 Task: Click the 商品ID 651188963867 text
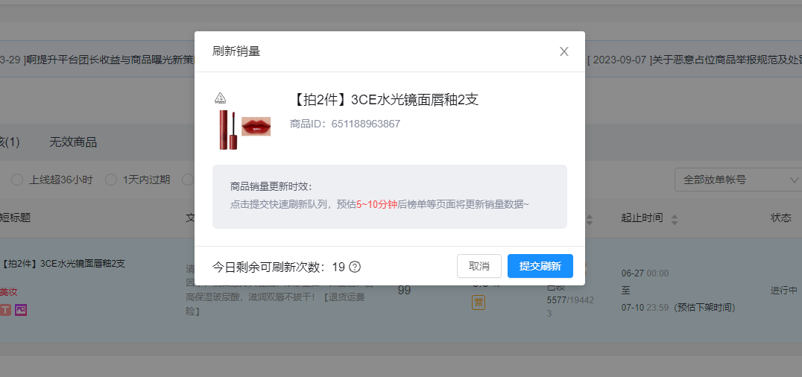[344, 124]
